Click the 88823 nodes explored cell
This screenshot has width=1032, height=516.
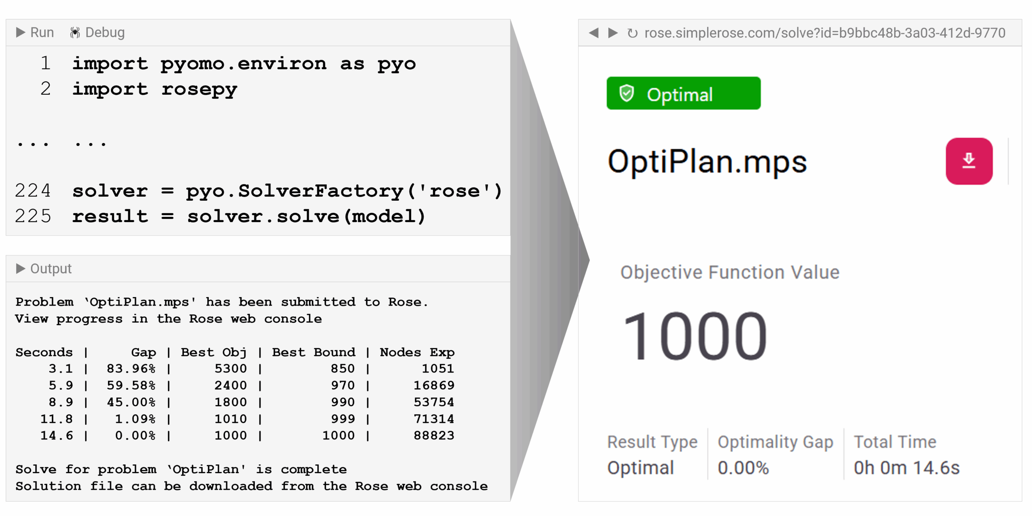434,435
